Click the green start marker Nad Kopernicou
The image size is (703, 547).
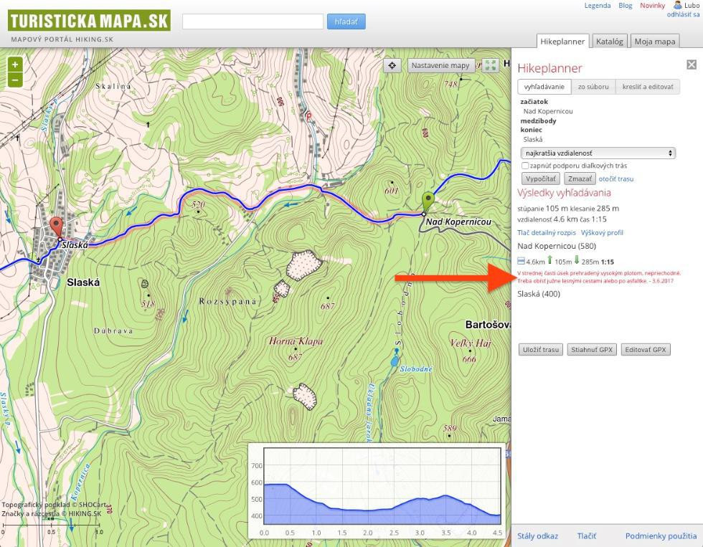428,201
